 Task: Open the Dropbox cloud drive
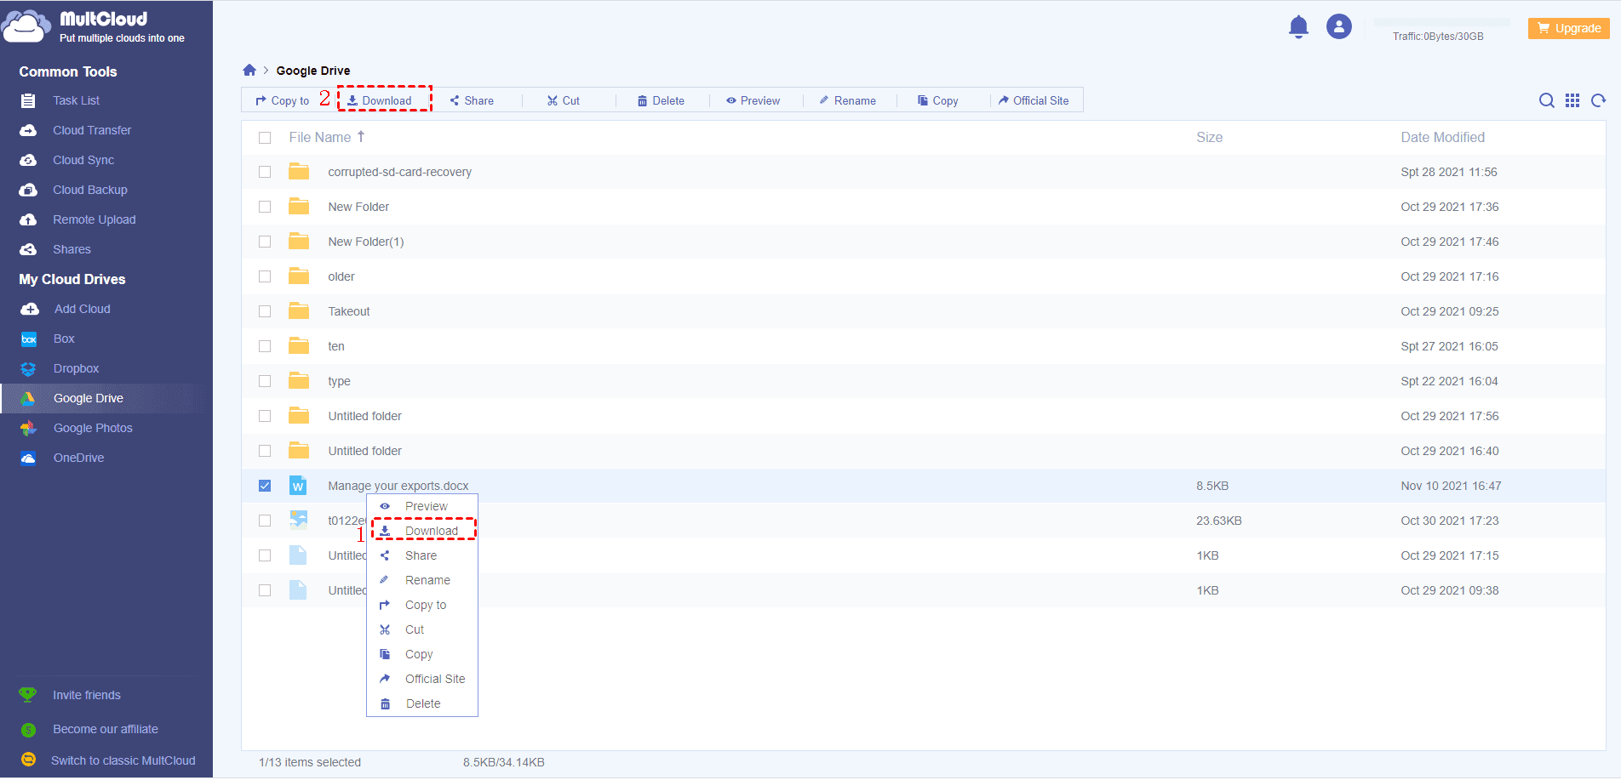pos(77,368)
